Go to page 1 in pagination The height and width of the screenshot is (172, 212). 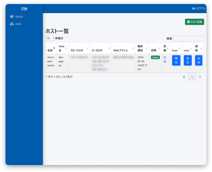coord(192,77)
